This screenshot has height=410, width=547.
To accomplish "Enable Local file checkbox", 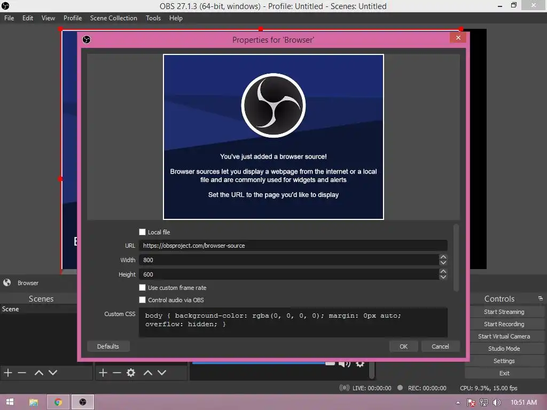I will tap(142, 232).
